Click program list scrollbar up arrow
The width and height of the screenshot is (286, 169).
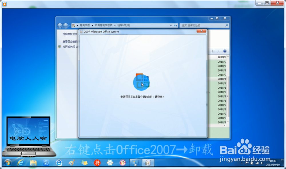coord(228,57)
